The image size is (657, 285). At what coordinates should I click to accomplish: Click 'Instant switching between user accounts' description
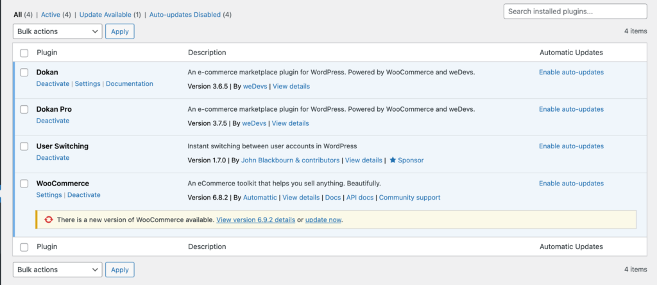tap(272, 146)
